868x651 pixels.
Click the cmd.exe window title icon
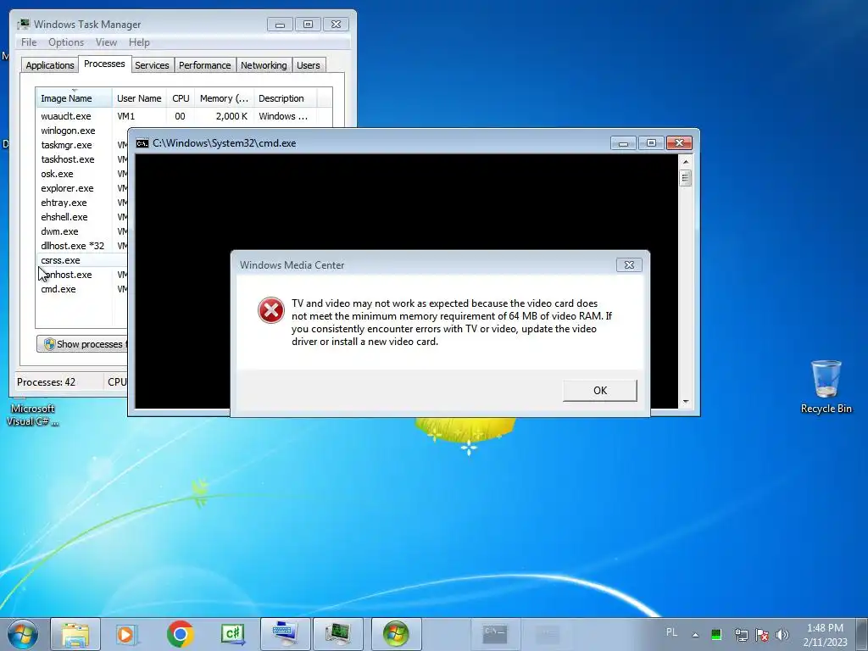(x=142, y=143)
